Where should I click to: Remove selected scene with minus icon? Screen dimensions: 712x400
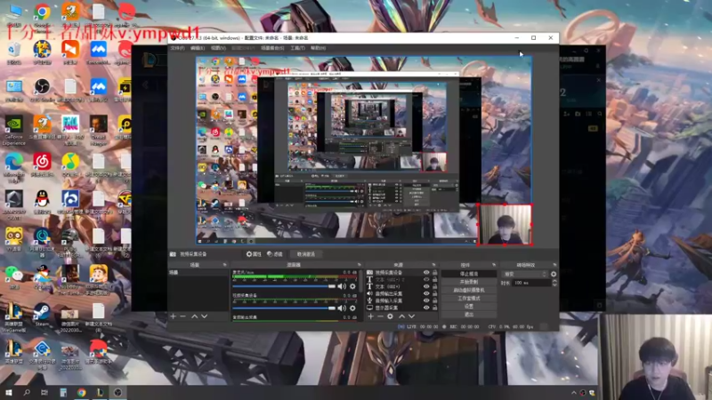pyautogui.click(x=183, y=316)
